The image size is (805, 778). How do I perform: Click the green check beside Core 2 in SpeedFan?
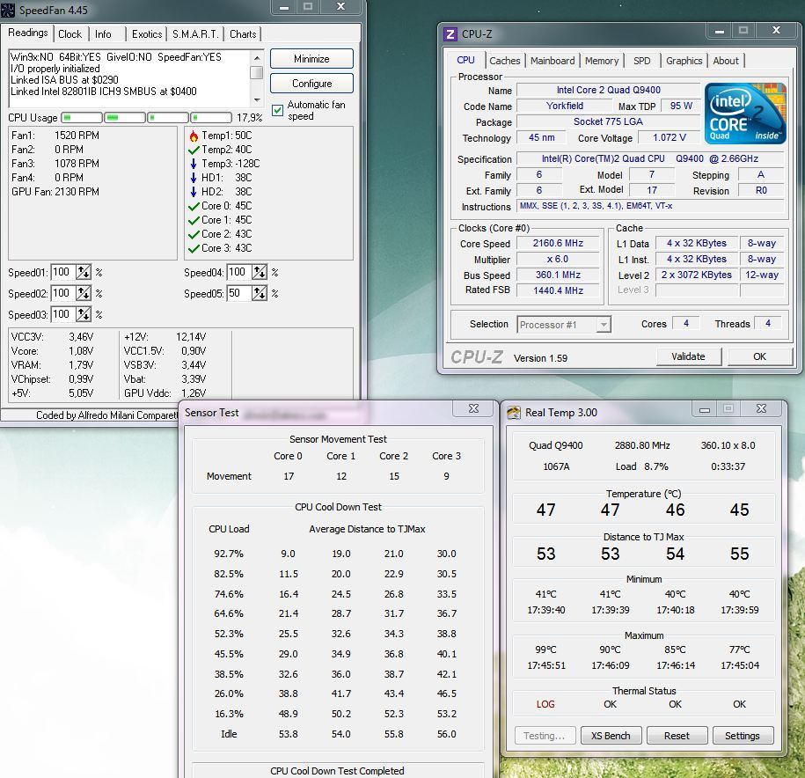194,234
